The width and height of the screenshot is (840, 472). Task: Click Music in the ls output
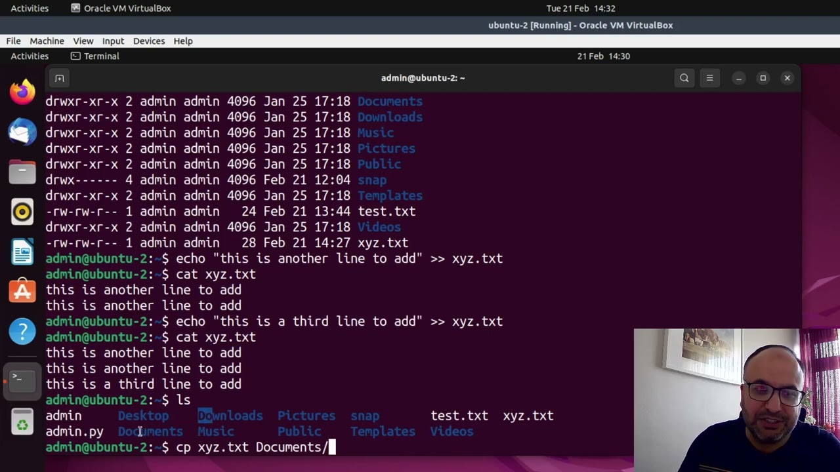216,432
